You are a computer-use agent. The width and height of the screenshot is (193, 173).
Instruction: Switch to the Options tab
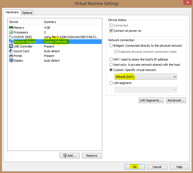[x=27, y=13]
